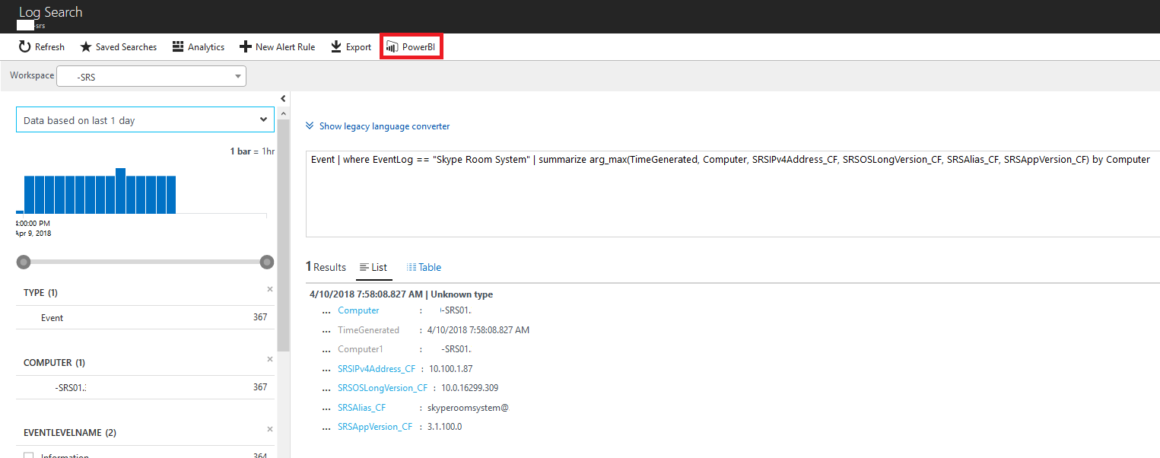Click the Log Search title
Screen dimensions: 1160x458
click(51, 12)
